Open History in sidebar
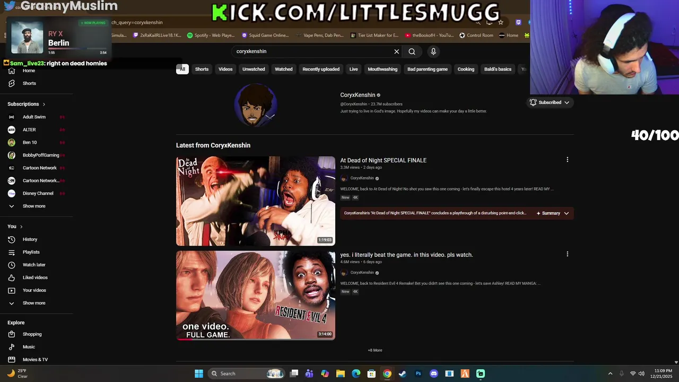 30,239
